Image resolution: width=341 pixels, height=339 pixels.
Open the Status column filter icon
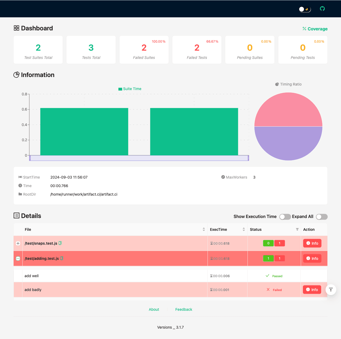pyautogui.click(x=297, y=229)
